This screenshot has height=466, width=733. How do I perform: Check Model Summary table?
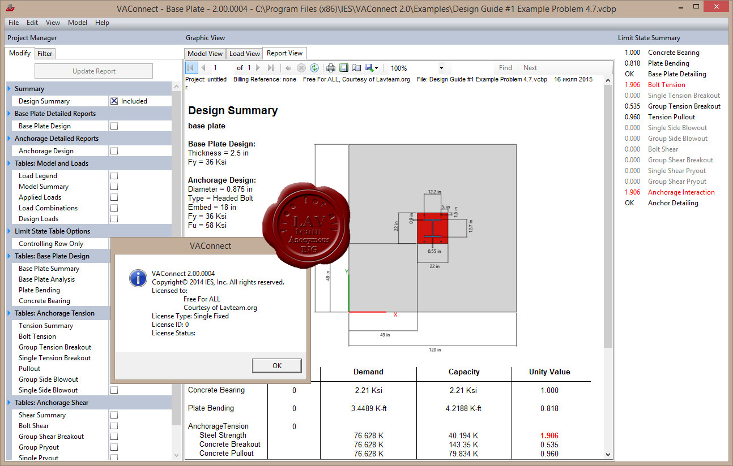114,187
